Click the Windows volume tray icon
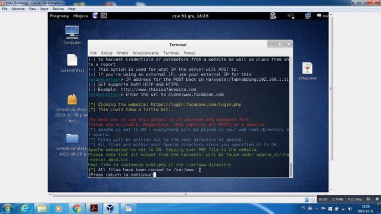Image resolution: width=381 pixels, height=214 pixels. click(x=350, y=209)
